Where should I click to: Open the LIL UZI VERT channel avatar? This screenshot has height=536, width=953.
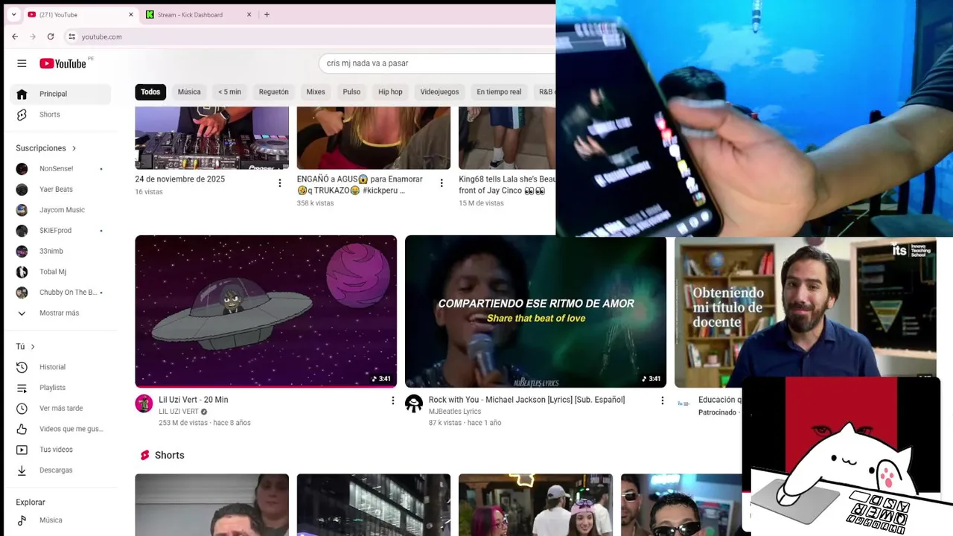pos(144,403)
